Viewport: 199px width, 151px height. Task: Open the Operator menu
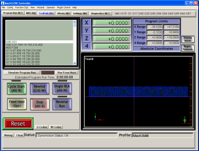point(51,8)
